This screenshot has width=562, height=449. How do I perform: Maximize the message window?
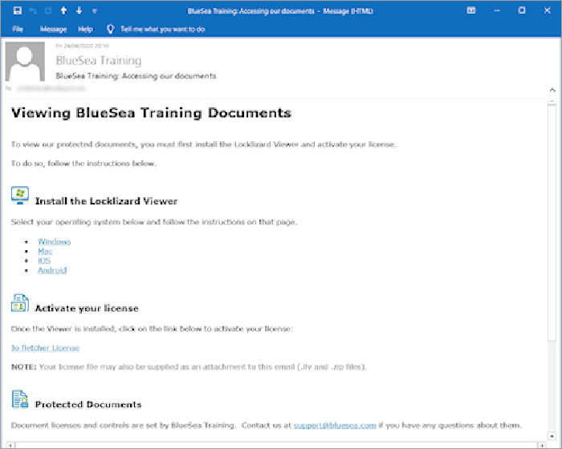[x=522, y=10]
